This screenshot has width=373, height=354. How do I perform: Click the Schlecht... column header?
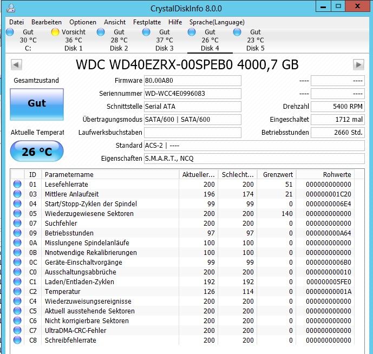click(x=238, y=175)
